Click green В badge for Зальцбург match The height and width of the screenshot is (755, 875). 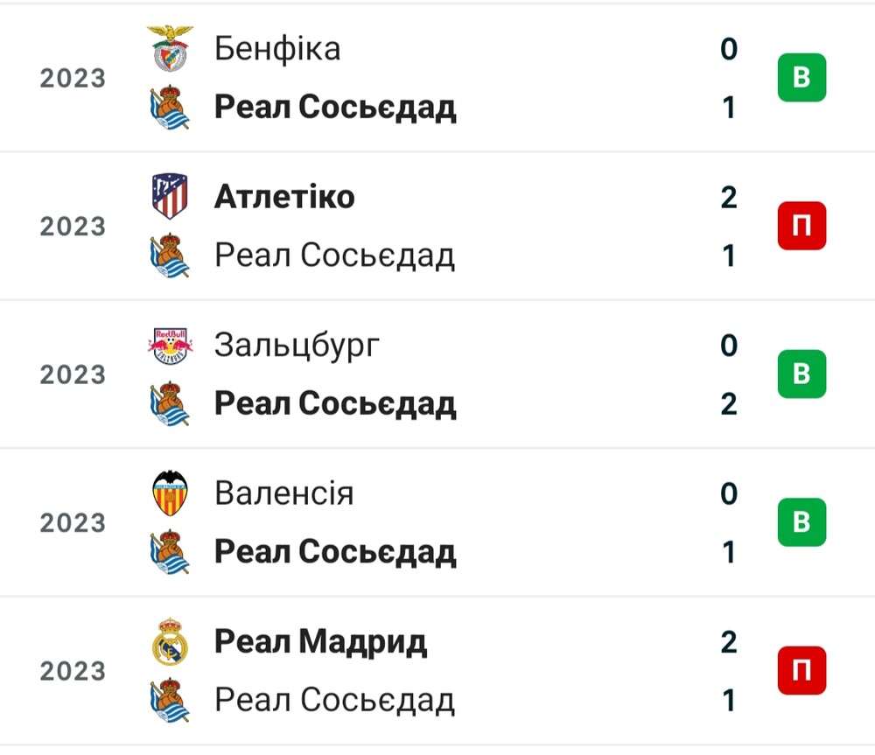tap(801, 374)
